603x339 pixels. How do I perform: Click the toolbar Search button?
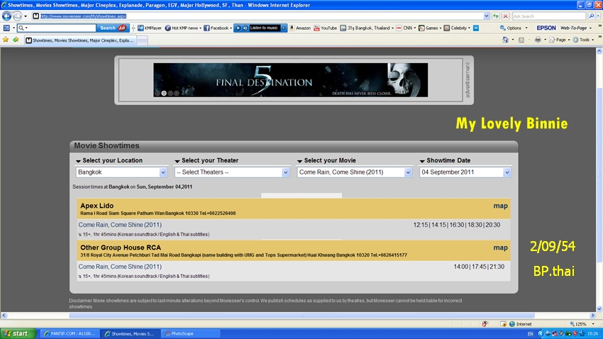tap(112, 28)
